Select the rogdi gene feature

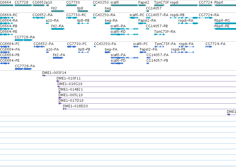tap(184, 5)
